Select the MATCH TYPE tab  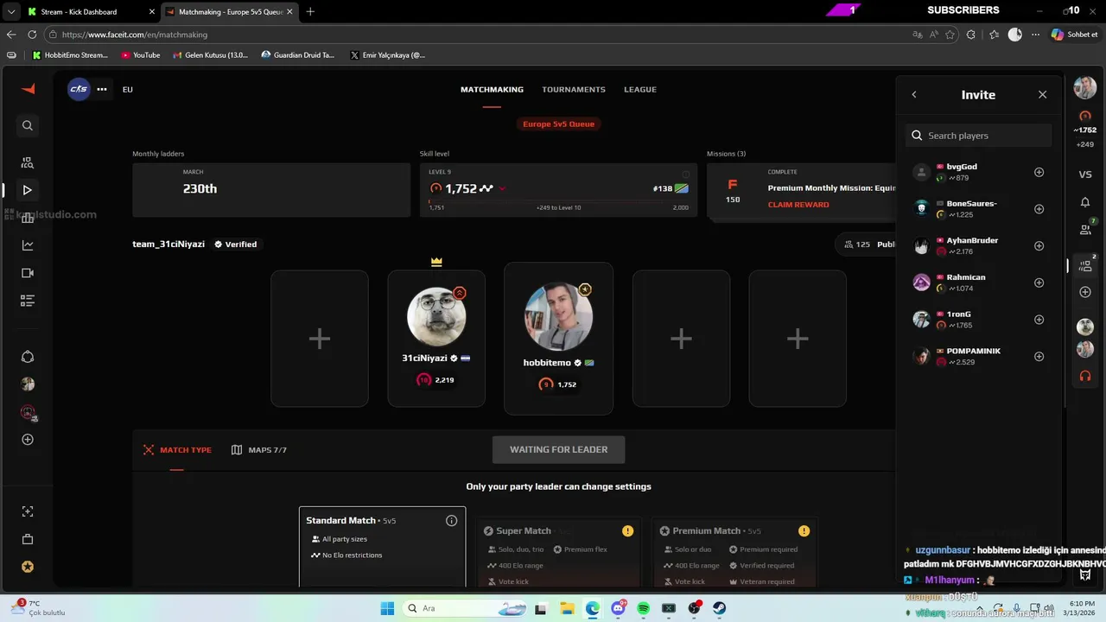[177, 450]
